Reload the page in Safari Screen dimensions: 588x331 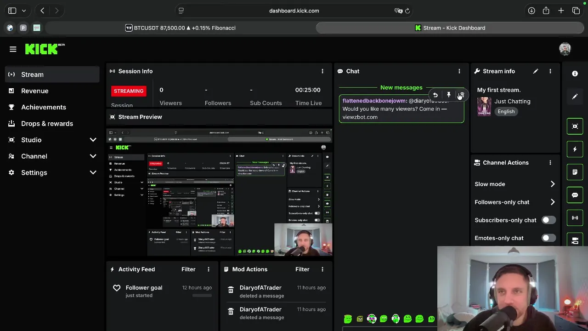pyautogui.click(x=407, y=11)
